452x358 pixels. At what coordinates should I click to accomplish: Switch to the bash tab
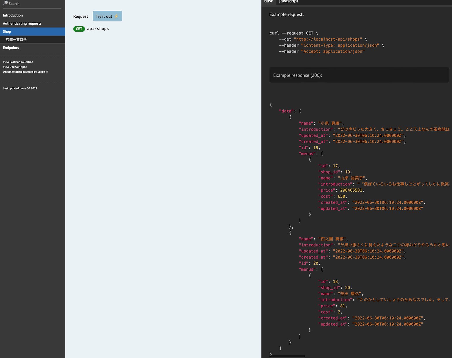point(269,2)
